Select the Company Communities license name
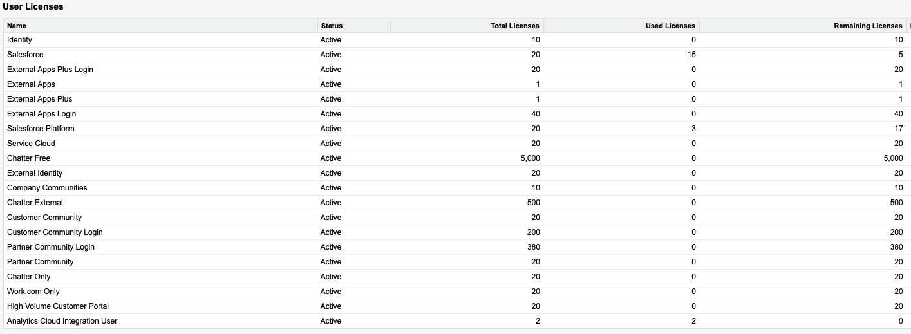 47,188
